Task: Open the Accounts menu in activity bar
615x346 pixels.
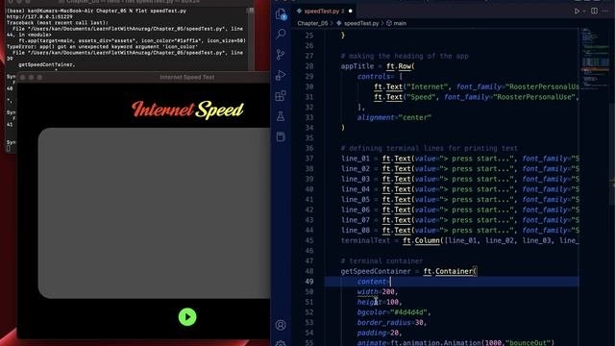Action: point(281,325)
